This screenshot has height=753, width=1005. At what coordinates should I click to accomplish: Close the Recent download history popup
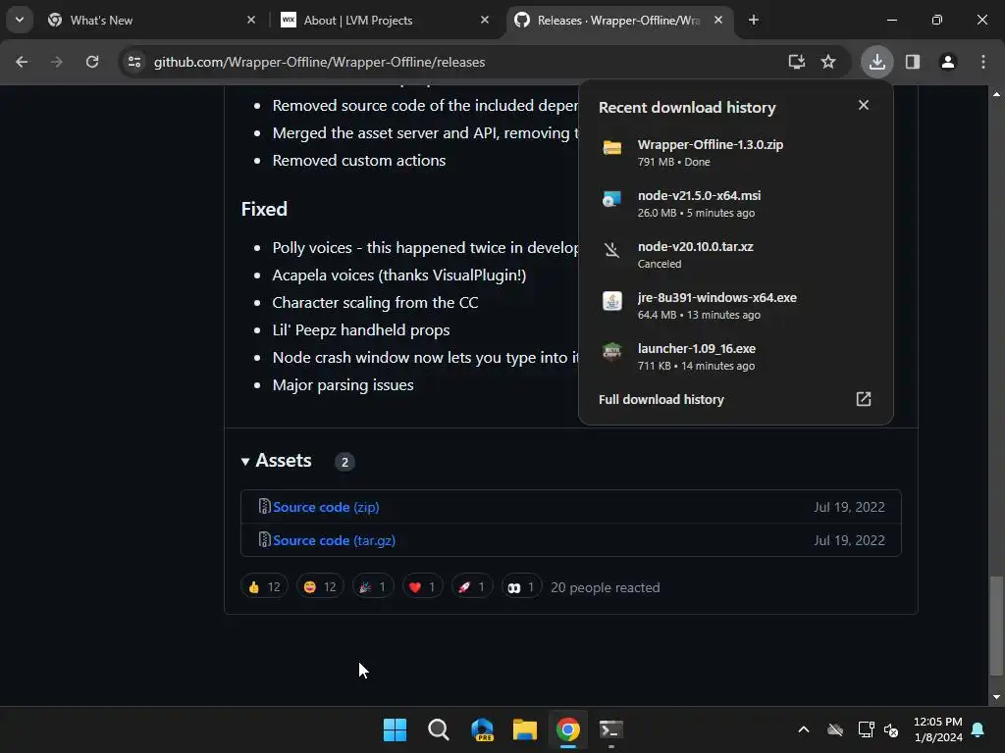click(864, 105)
